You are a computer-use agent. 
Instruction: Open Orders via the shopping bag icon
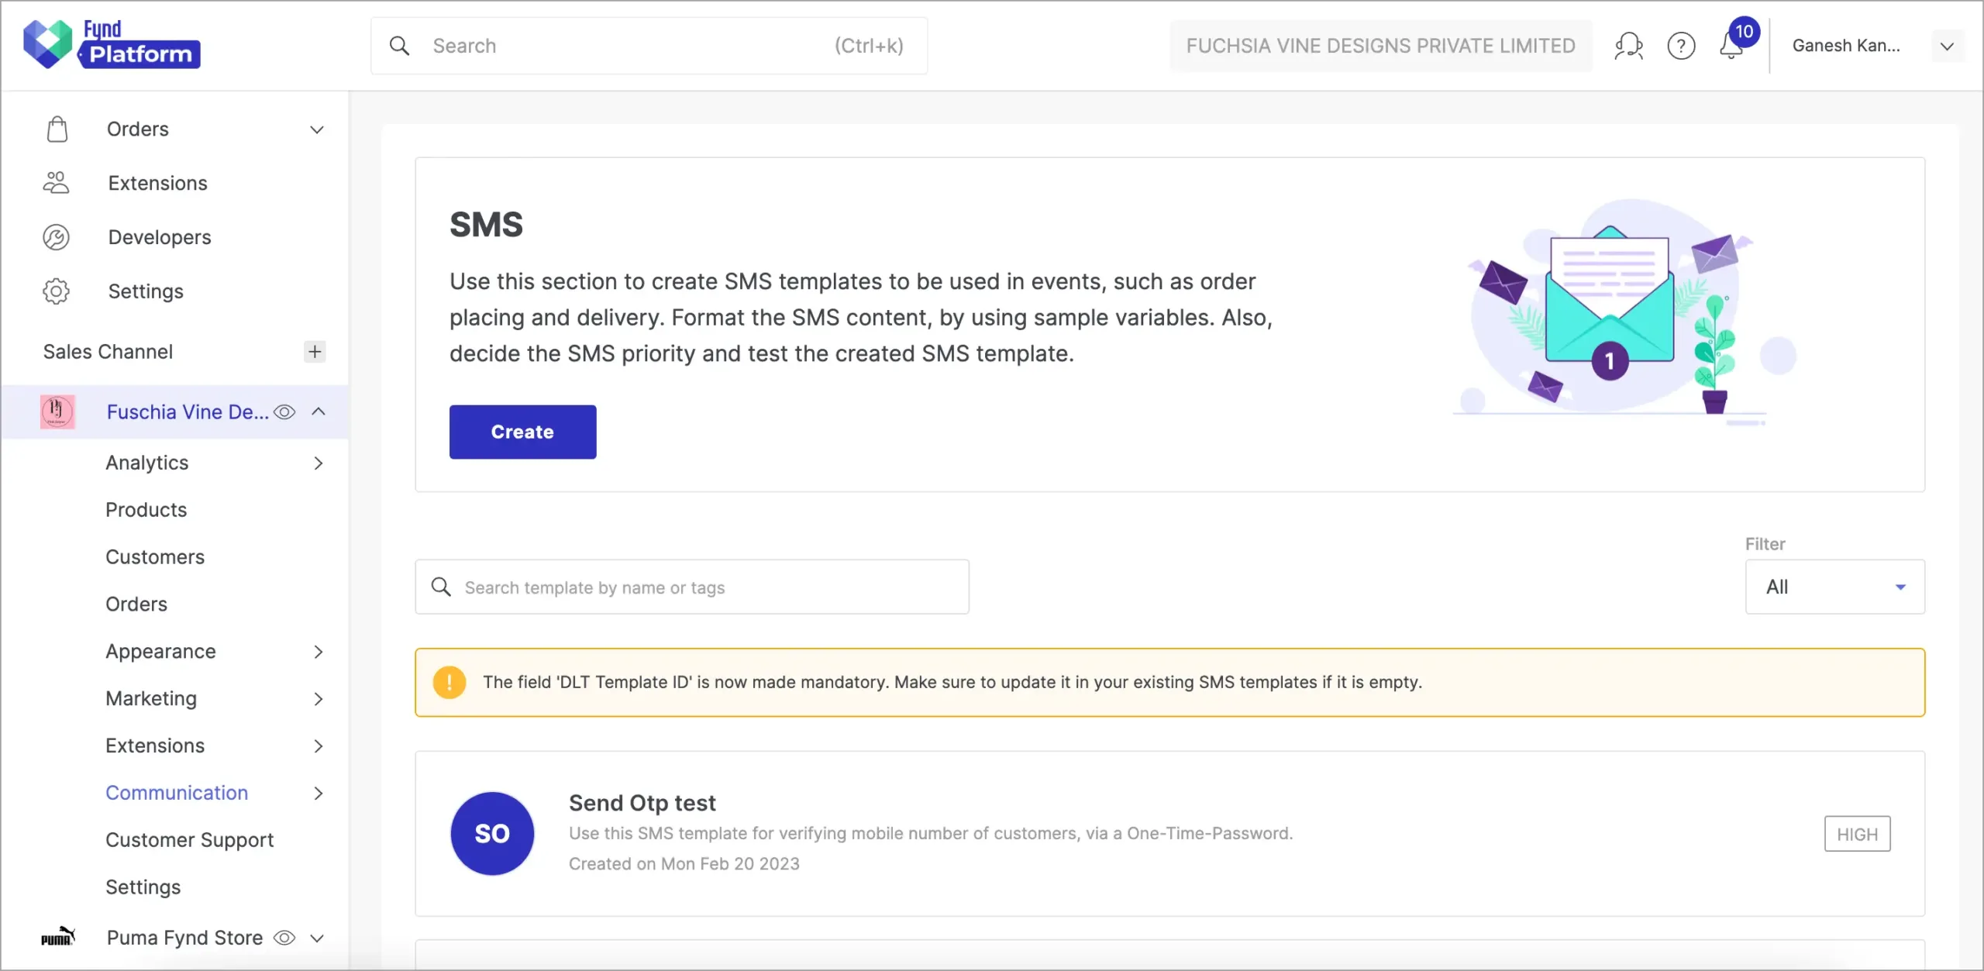[57, 129]
